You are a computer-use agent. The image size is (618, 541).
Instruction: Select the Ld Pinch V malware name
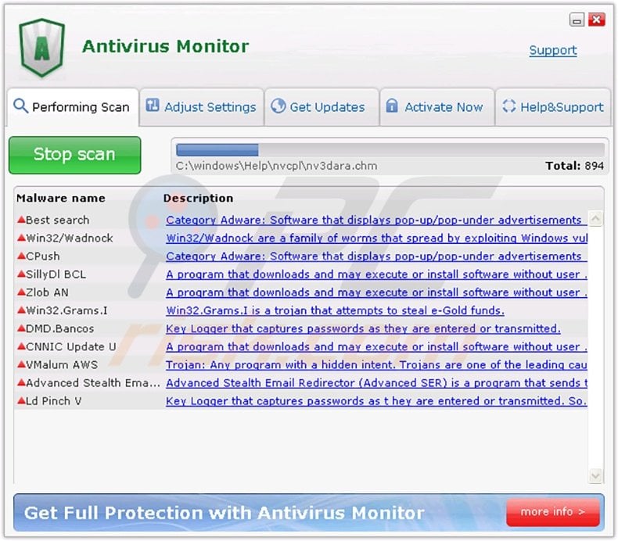pyautogui.click(x=54, y=401)
